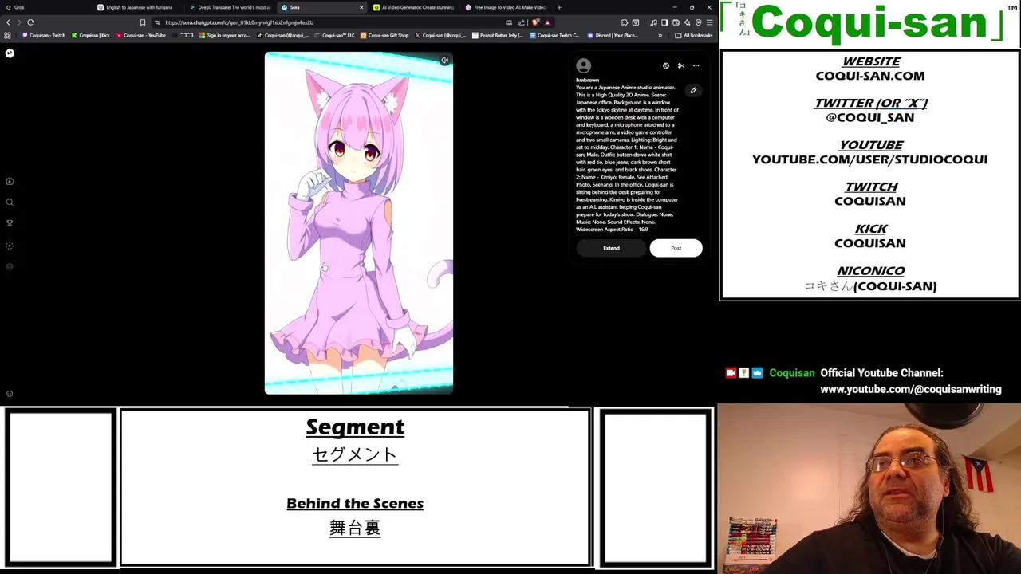Viewport: 1021px width, 574px height.
Task: Click the Extend button
Action: (x=611, y=248)
